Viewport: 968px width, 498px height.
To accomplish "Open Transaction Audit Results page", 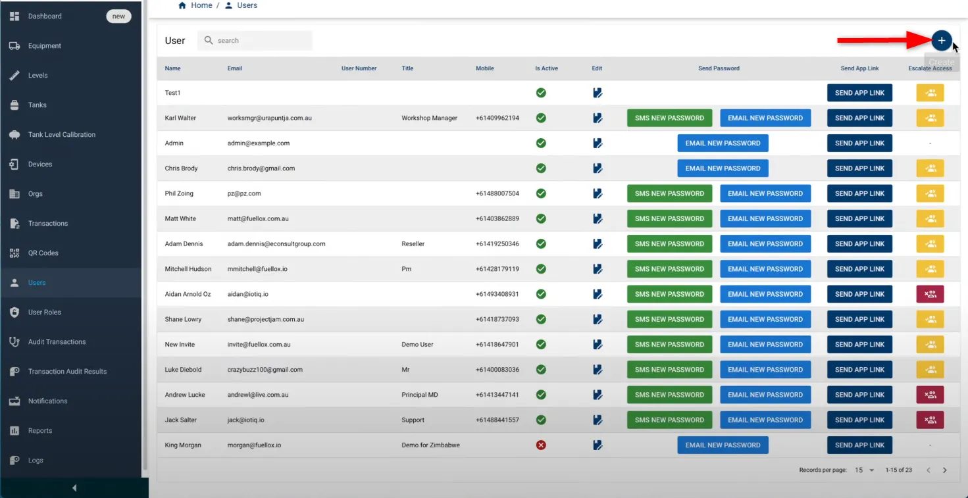I will pos(70,372).
